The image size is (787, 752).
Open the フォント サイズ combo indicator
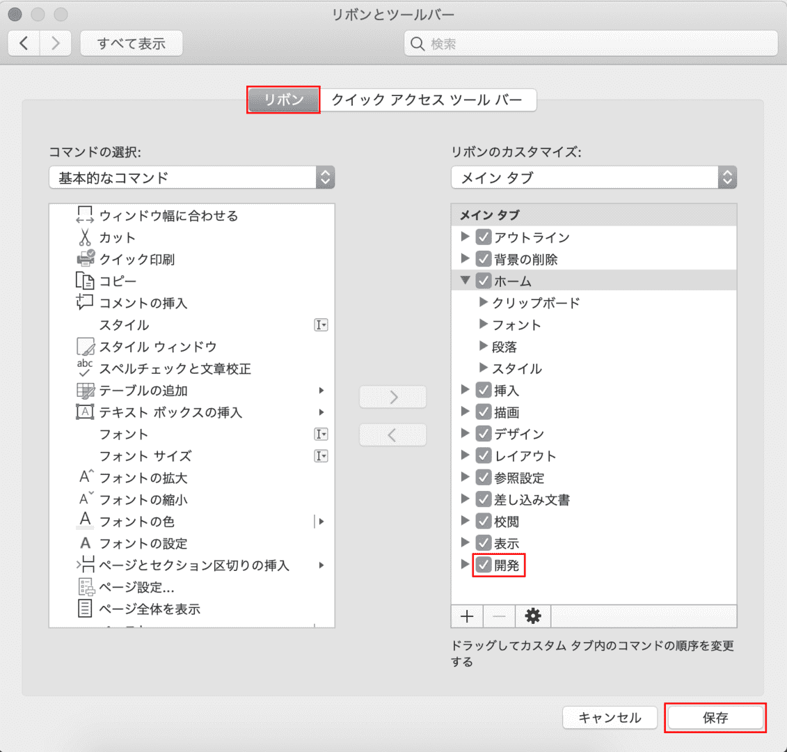321,455
